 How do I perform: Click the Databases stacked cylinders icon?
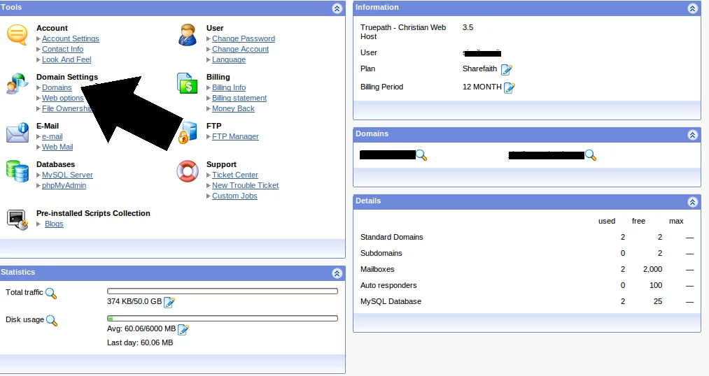coord(17,171)
